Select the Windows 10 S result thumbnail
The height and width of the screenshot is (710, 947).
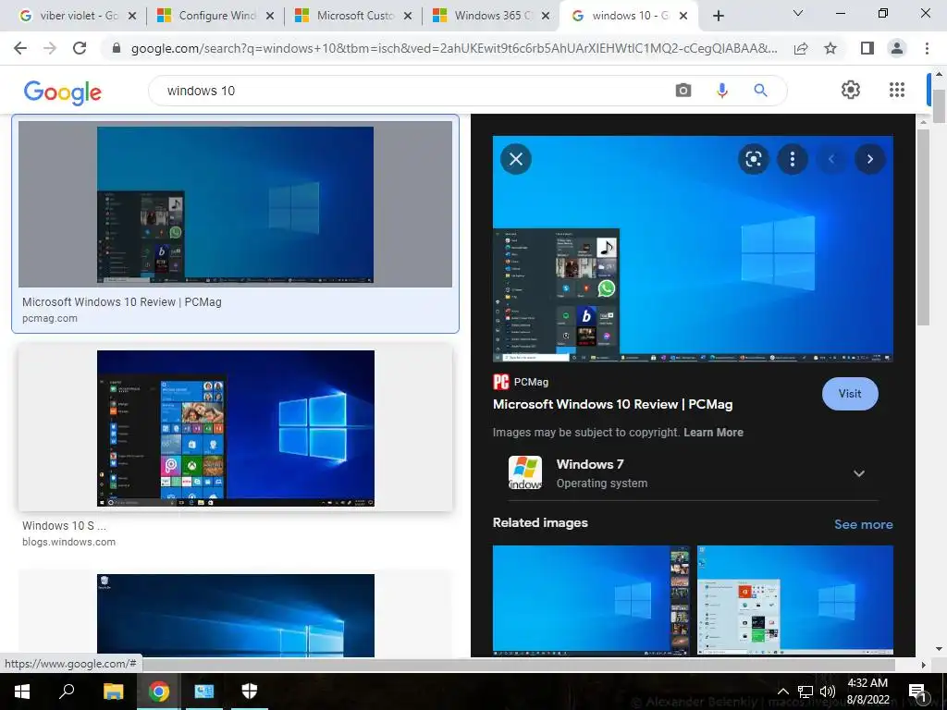[235, 428]
